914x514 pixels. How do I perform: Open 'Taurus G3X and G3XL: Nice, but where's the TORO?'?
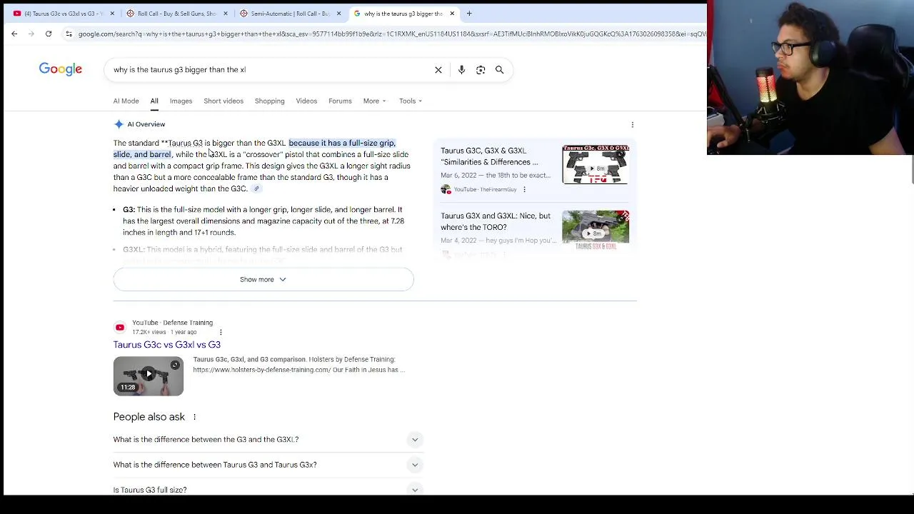[x=495, y=221]
